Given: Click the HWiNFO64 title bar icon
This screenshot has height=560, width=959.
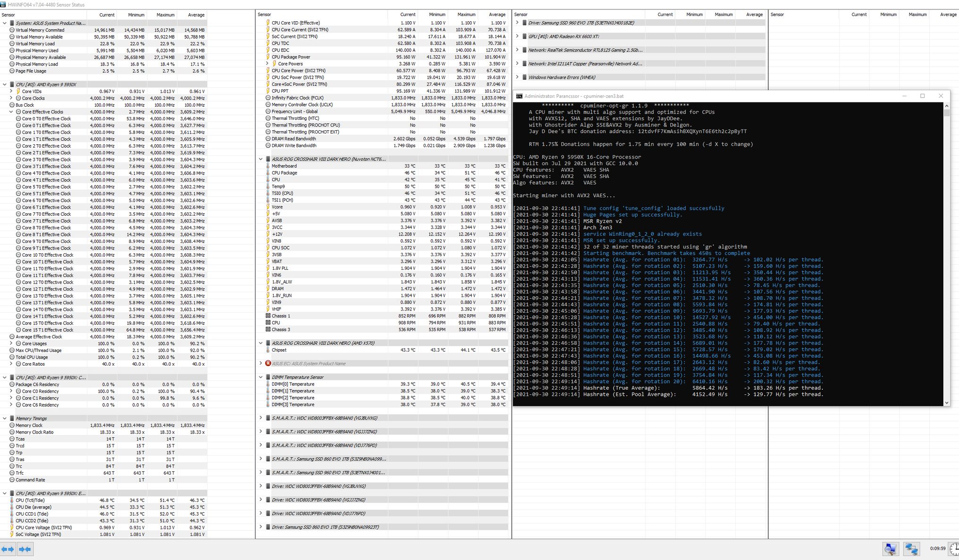Looking at the screenshot, I should [3, 4].
